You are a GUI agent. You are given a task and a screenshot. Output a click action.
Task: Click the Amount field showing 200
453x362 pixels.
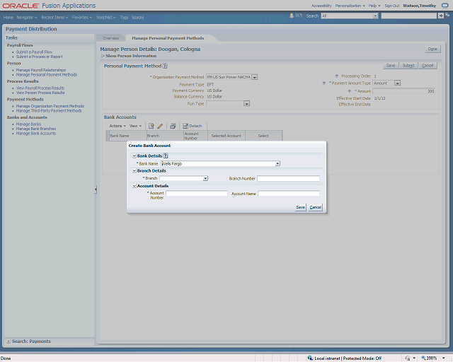(x=403, y=91)
